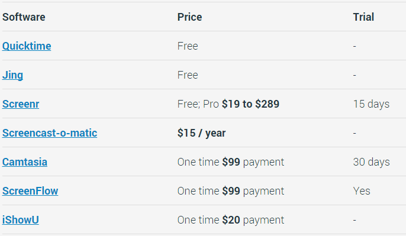Click the 'Yes' trial cell for ScreenFlow
This screenshot has height=236, width=406.
pyautogui.click(x=362, y=191)
